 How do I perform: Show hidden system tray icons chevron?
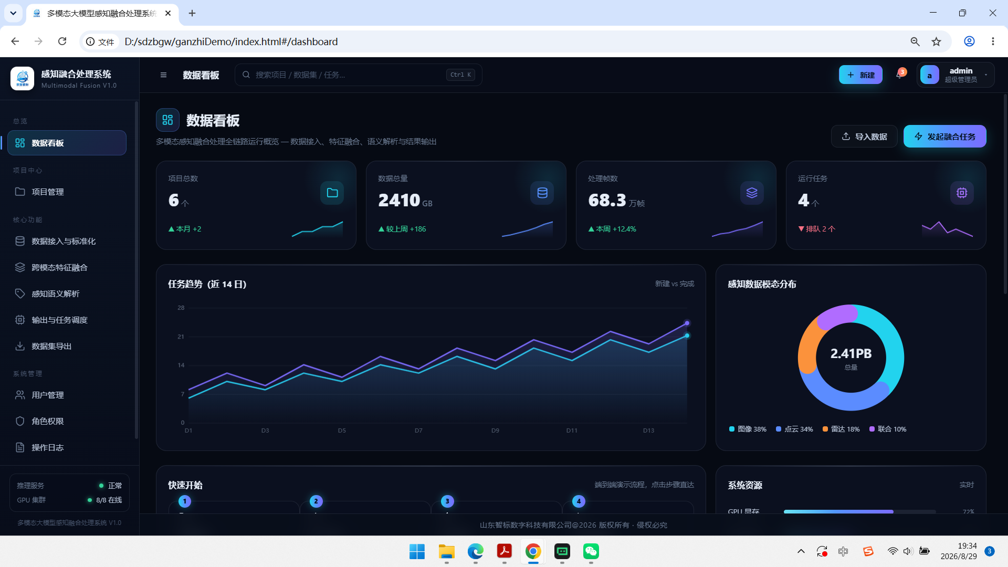pyautogui.click(x=801, y=551)
